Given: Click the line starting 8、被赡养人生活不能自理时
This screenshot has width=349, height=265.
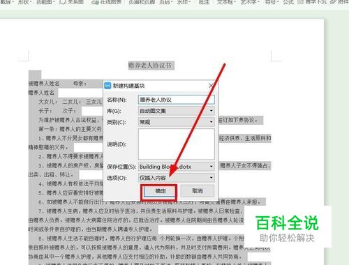Looking at the screenshot, I should (x=141, y=238).
